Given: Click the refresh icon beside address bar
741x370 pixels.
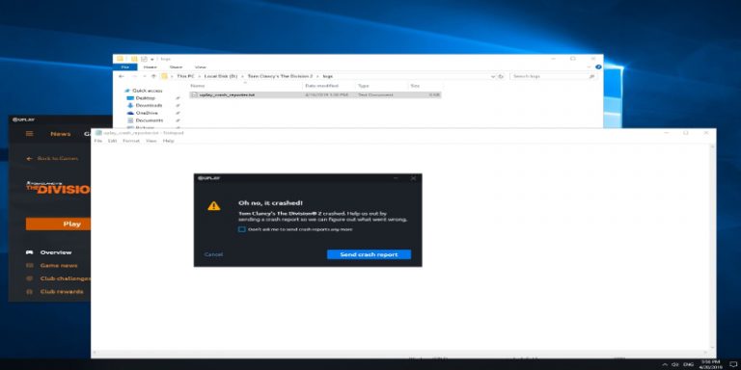Looking at the screenshot, I should [502, 76].
